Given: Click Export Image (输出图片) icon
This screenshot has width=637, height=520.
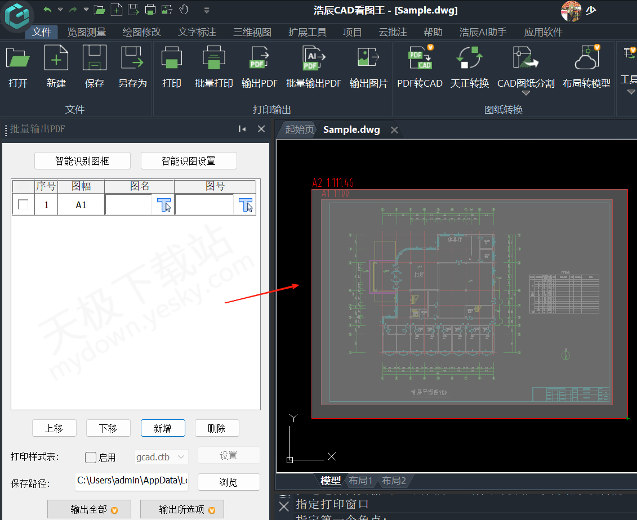Looking at the screenshot, I should coord(368,58).
